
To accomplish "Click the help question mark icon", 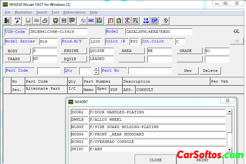I will (x=165, y=21).
